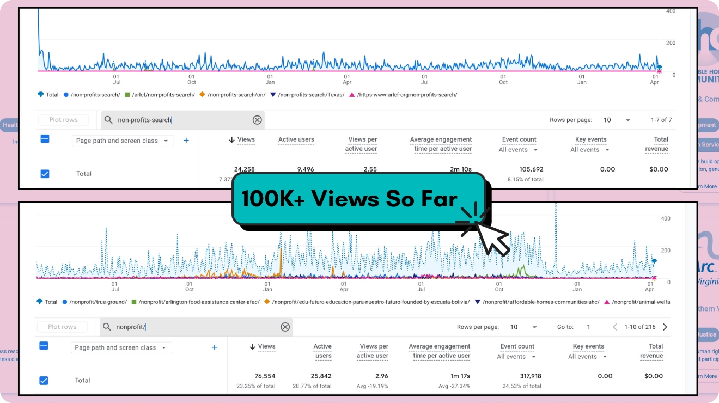719x403 pixels.
Task: Click the navy affordable-homes-communities-ahc legend marker
Action: point(478,302)
